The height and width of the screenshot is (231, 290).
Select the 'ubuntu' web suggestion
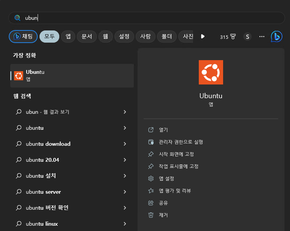(72, 128)
